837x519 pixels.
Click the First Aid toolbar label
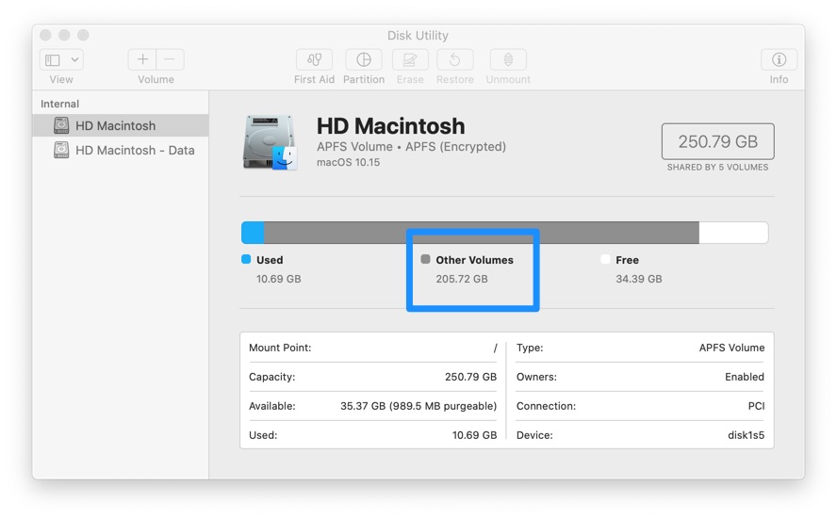tap(315, 79)
